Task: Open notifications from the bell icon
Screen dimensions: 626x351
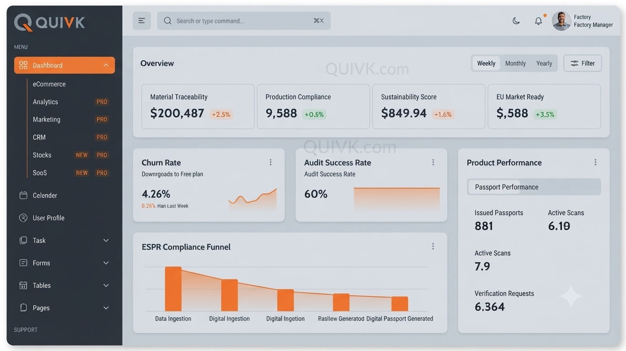Action: point(539,21)
